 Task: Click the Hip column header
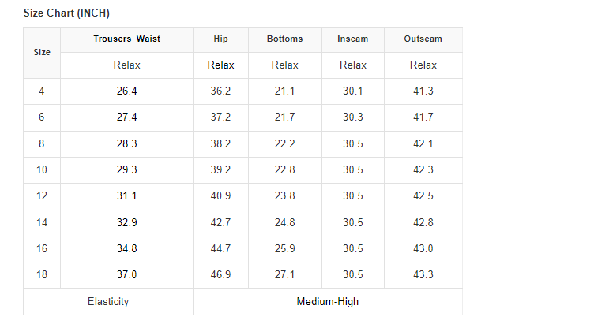coord(220,39)
